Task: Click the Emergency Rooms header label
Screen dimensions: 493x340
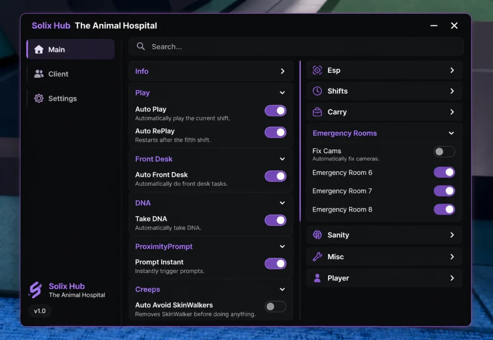Action: click(x=345, y=133)
